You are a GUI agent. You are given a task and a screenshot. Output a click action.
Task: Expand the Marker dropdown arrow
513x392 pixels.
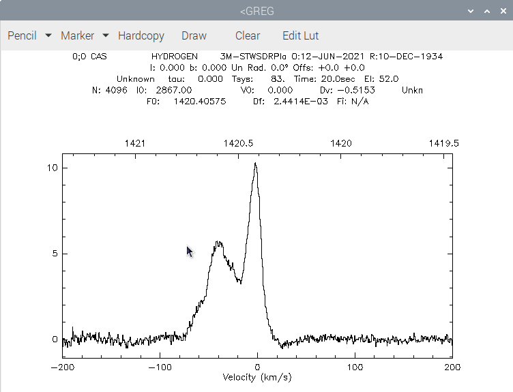(105, 35)
